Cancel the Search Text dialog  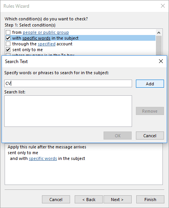[150, 136]
